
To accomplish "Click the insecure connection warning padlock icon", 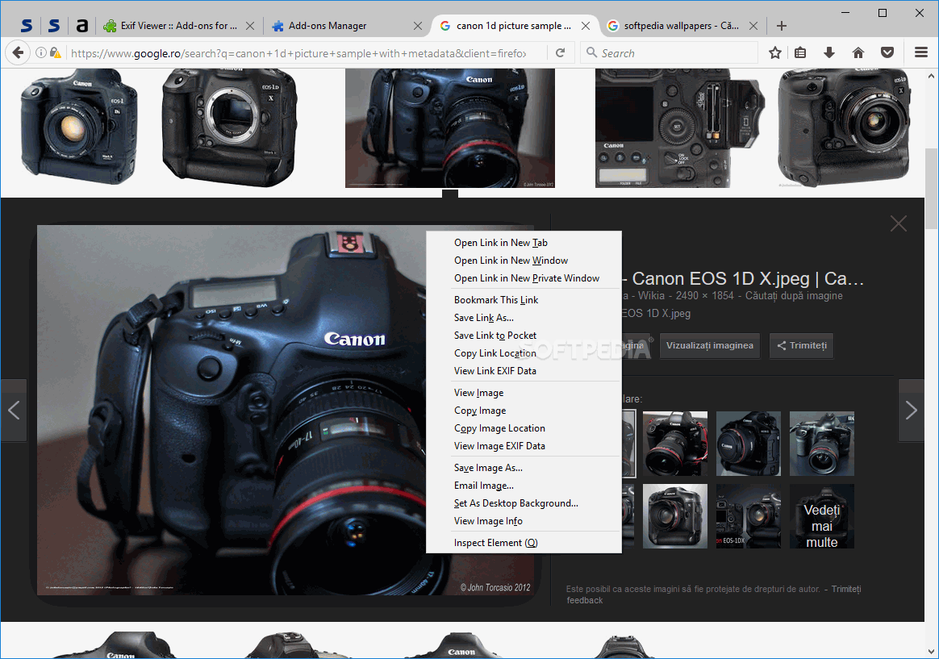I will (x=55, y=52).
